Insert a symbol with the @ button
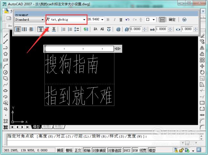208x155 pixels. click(x=118, y=29)
